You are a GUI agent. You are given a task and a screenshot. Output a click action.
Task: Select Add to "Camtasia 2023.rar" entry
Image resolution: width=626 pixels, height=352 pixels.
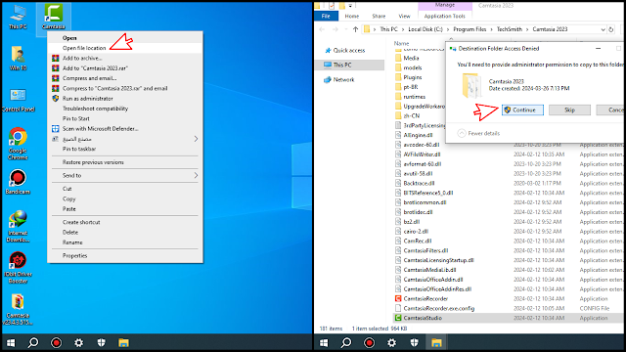tap(125, 68)
